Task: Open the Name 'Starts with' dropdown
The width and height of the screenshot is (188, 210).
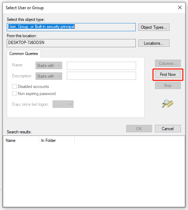Action: [x=49, y=66]
